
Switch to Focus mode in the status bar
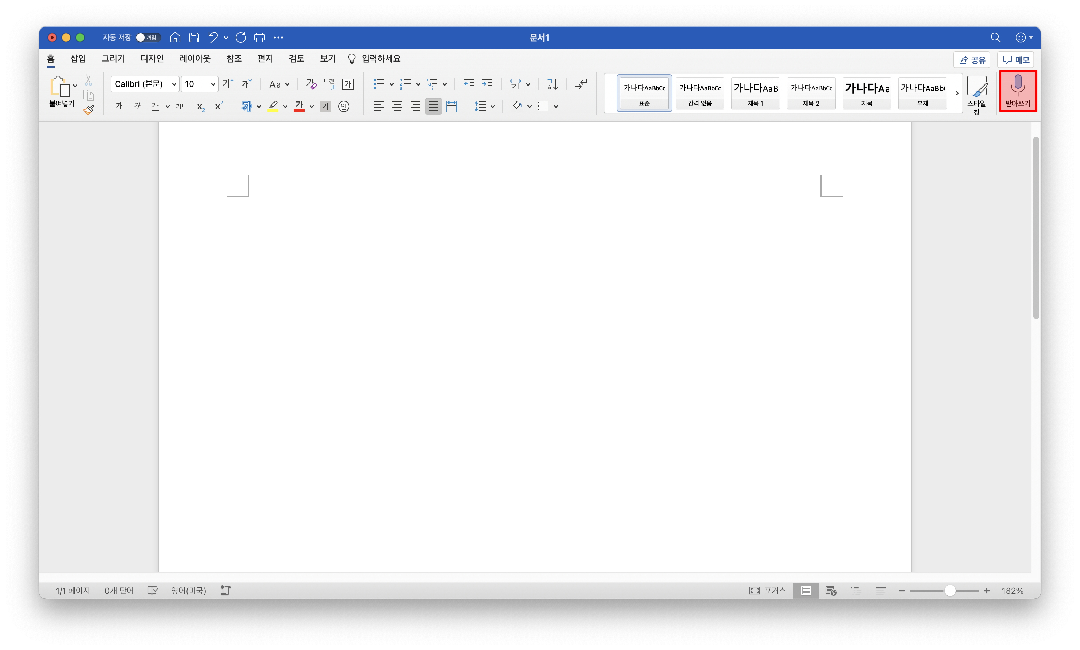[x=768, y=591]
